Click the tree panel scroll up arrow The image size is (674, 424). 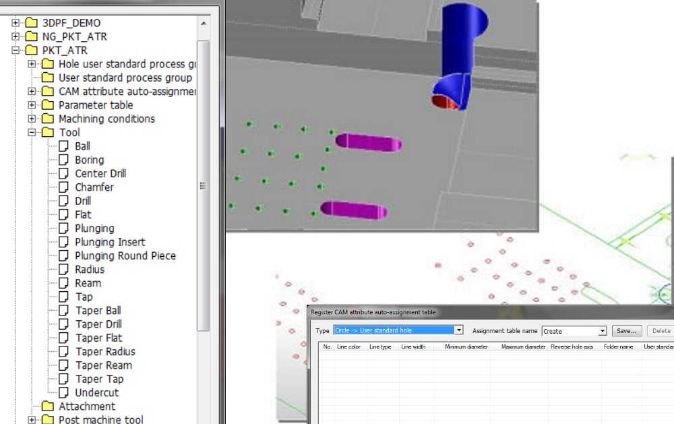tap(204, 24)
